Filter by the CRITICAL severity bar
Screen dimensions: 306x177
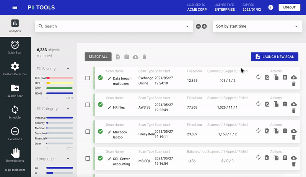tap(60, 78)
